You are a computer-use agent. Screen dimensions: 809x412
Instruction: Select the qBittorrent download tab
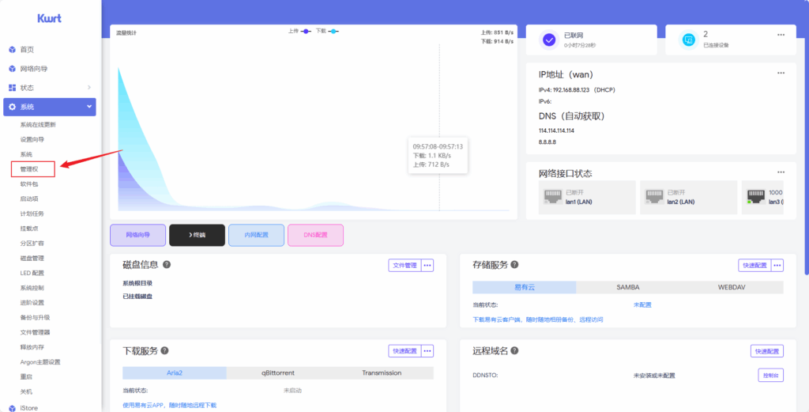(x=278, y=373)
